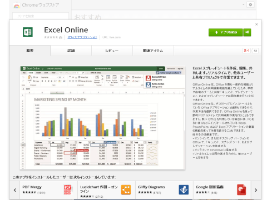Open the 関連アイテム related items tab

click(x=153, y=51)
